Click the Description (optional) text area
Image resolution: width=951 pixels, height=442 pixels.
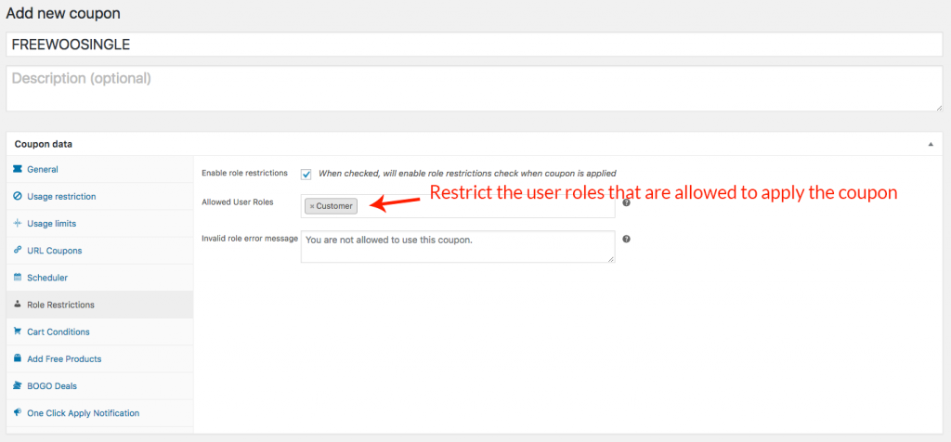tap(475, 88)
